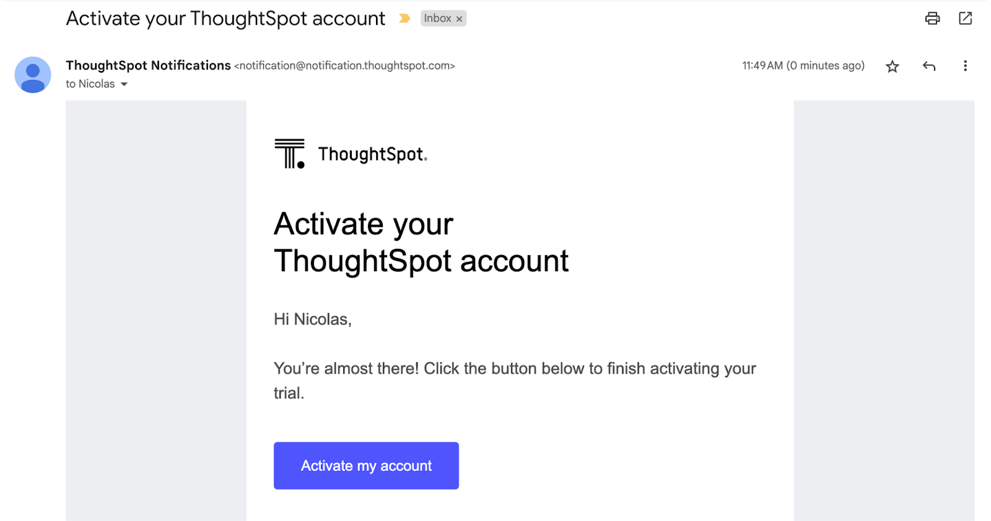Viewport: 991px width, 521px height.
Task: Click the ThoughtSpot T logo icon
Action: pos(289,154)
